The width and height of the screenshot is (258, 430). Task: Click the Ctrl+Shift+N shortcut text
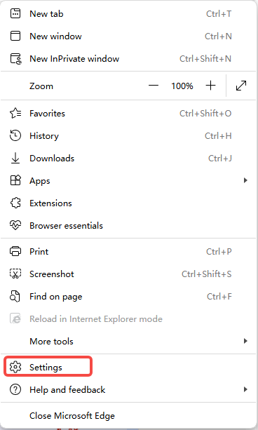pos(205,59)
